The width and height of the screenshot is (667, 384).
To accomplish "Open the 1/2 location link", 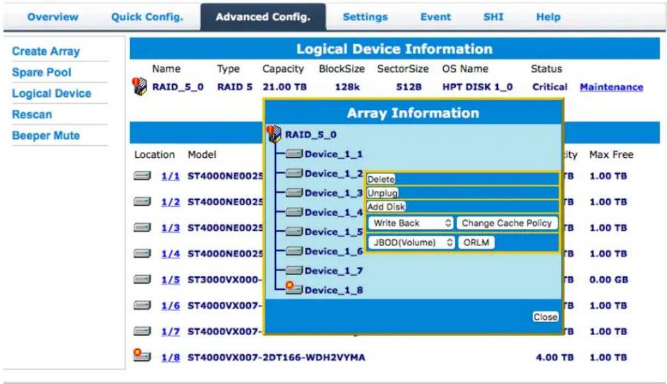I will [170, 202].
